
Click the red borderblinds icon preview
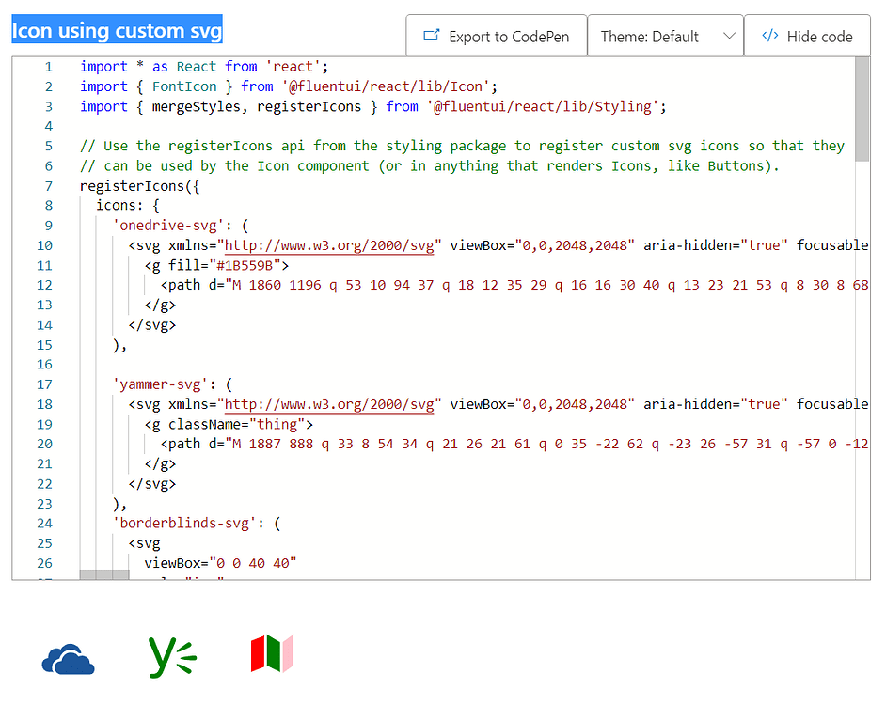click(271, 657)
